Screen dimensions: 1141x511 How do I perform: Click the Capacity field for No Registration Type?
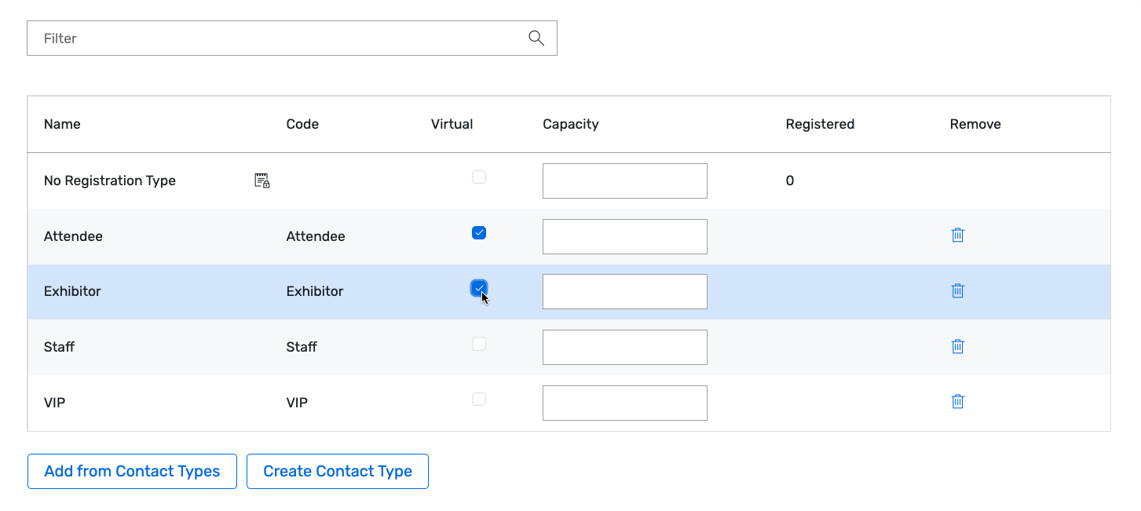625,181
